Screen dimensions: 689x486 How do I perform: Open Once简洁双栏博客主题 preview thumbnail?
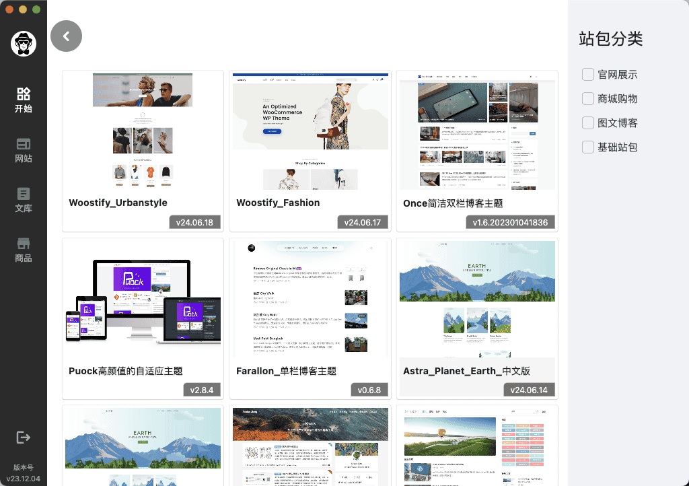[477, 131]
